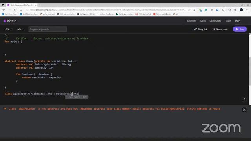Click the 'fun hasRoom() : Boolean' line

coord(34,74)
